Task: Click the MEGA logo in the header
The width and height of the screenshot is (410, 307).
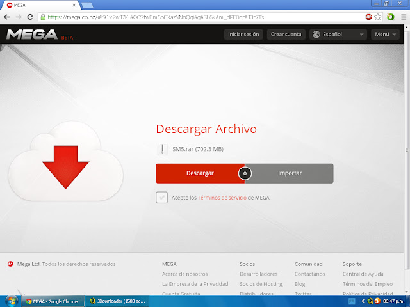Action: 32,35
